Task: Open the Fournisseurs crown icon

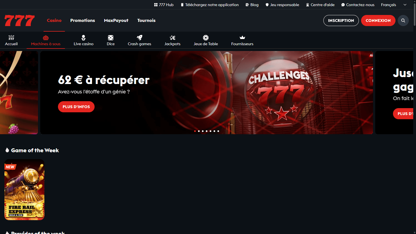Action: tap(242, 38)
